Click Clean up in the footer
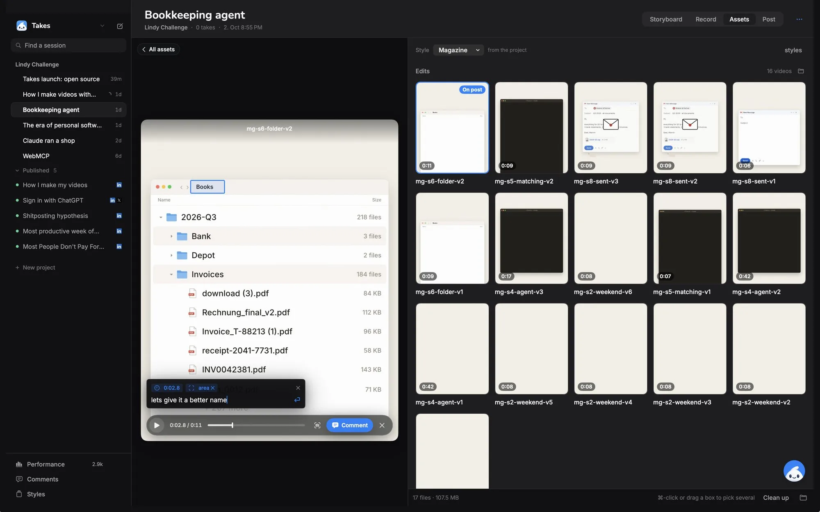820x512 pixels. coord(776,498)
